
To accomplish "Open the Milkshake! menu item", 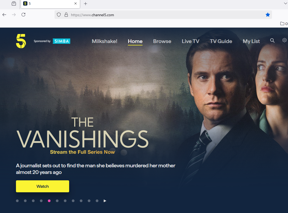I will pos(105,41).
